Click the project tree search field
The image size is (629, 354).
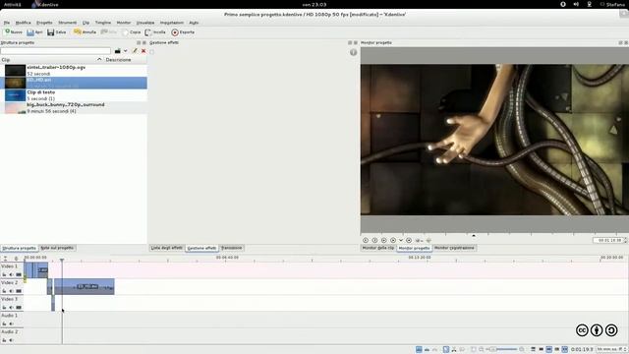(x=56, y=51)
